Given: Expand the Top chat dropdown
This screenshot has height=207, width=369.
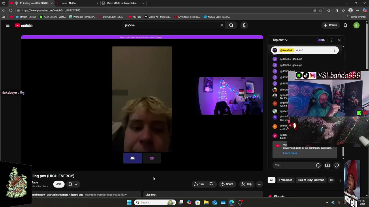Looking at the screenshot, I should coord(280,40).
